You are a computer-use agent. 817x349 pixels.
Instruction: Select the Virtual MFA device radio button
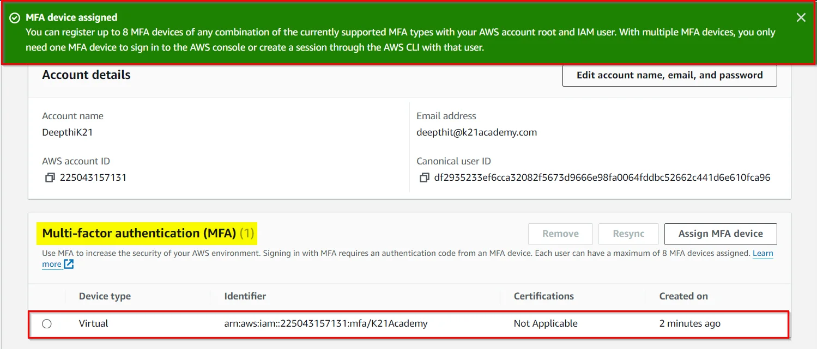47,323
